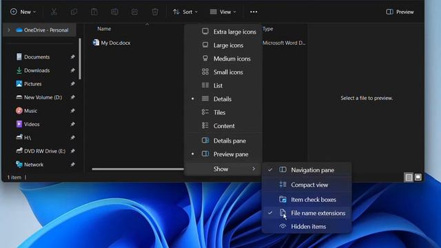This screenshot has width=441, height=248.
Task: Toggle Hidden items visibility
Action: [x=307, y=227]
